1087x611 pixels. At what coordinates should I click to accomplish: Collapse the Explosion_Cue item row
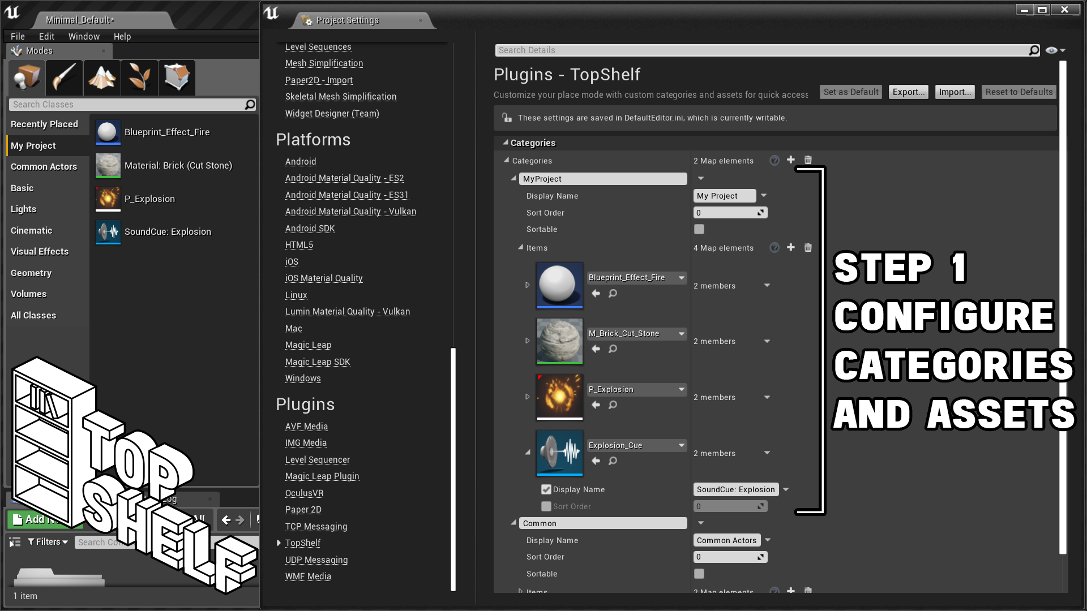(527, 453)
